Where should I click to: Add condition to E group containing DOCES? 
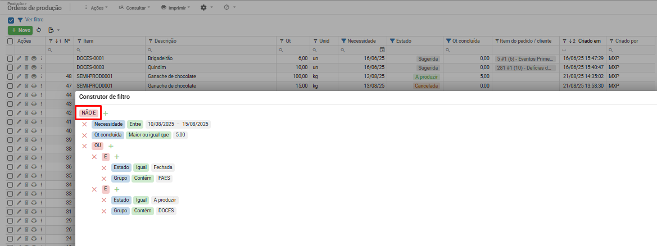click(x=117, y=189)
